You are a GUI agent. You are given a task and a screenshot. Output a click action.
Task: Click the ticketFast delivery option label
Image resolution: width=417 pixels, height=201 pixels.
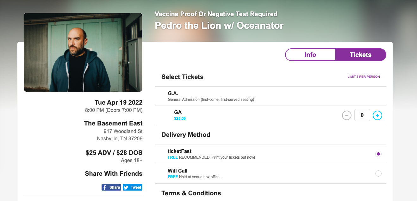(x=180, y=151)
